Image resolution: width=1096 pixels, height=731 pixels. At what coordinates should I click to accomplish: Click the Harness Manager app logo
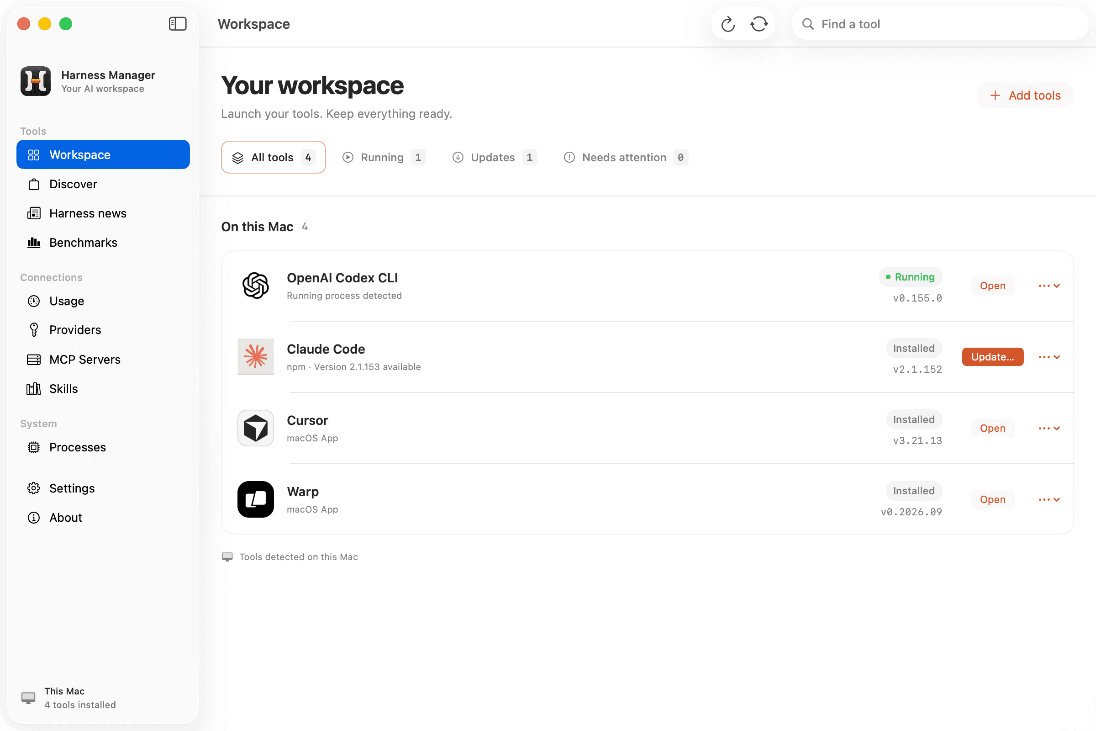36,81
